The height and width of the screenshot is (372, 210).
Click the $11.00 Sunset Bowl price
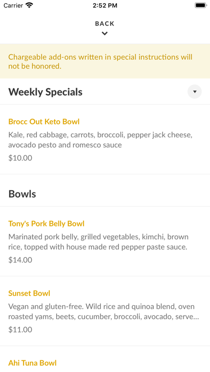point(20,330)
